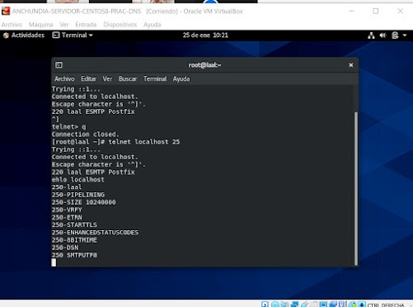Open terminal Archivo menu

point(64,79)
